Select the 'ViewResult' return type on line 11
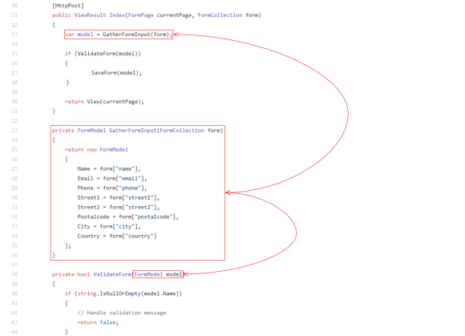 point(90,15)
